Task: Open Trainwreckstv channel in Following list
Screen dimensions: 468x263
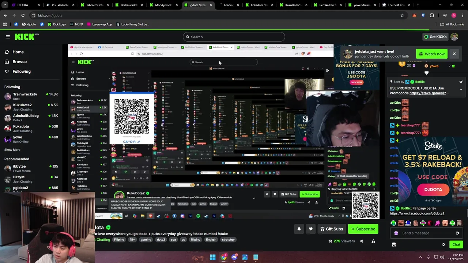Action: click(31, 96)
